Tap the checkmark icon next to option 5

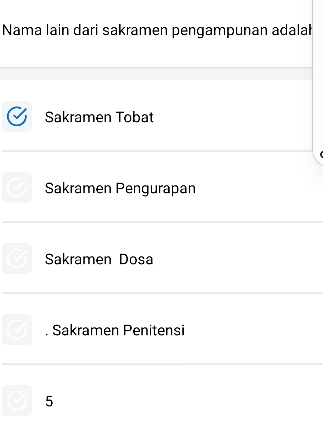(x=17, y=401)
